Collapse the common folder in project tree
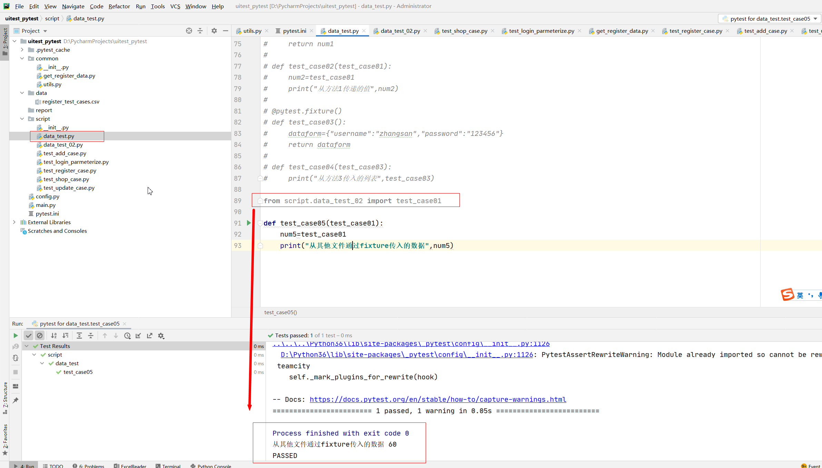This screenshot has width=822, height=468. (x=22, y=58)
